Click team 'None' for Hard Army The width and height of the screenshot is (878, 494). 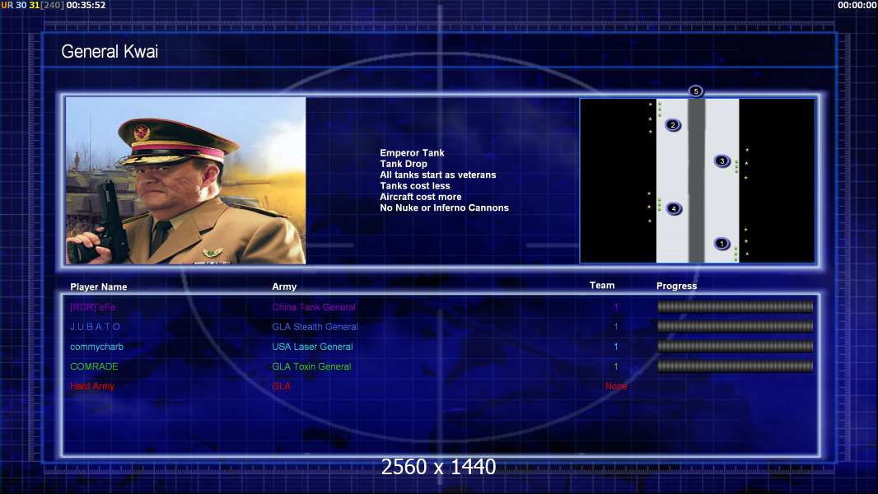[615, 386]
